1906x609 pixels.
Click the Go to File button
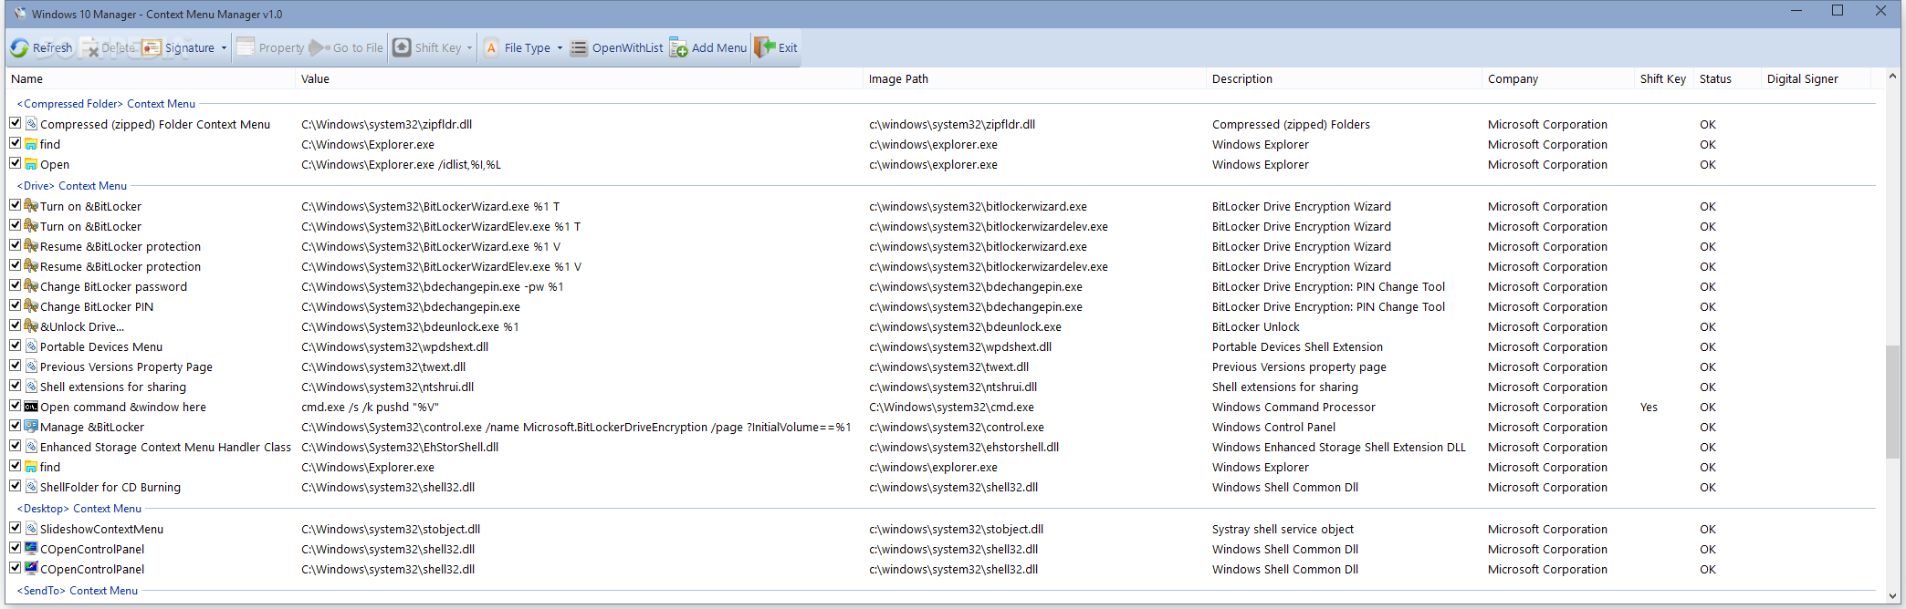346,48
